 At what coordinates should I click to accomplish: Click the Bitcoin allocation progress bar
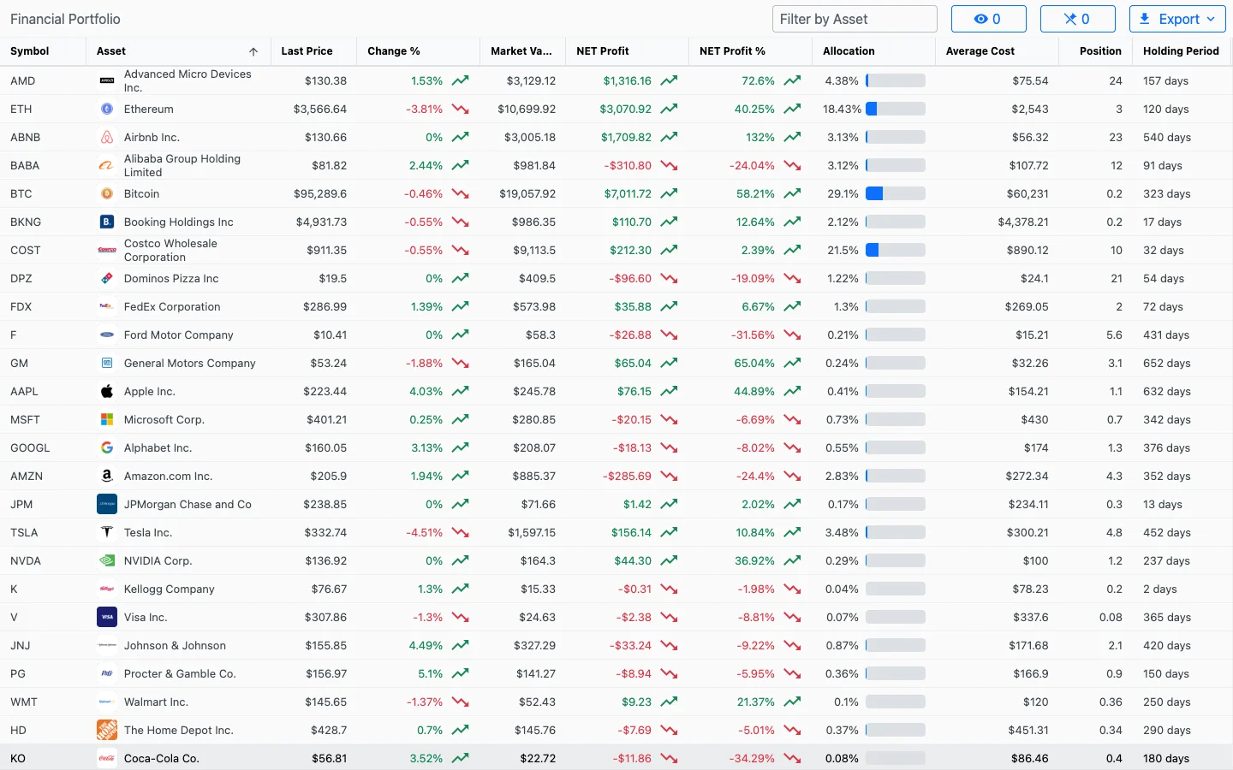point(896,193)
